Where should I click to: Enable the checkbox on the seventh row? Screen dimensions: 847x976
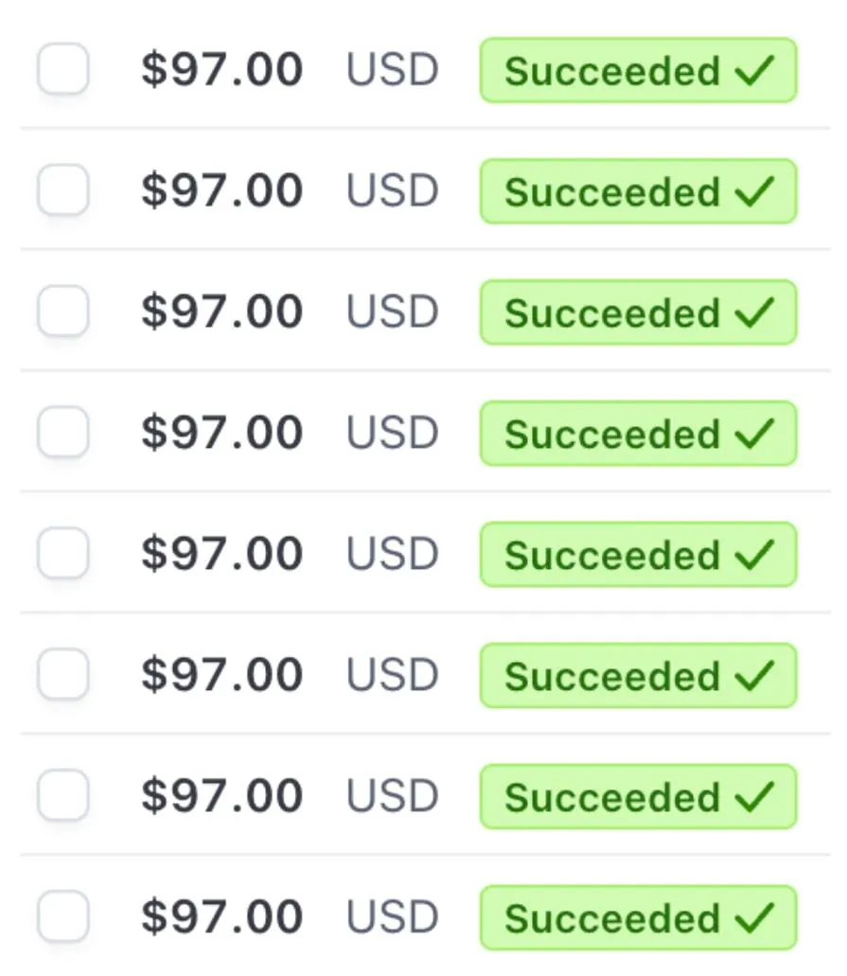tap(63, 796)
